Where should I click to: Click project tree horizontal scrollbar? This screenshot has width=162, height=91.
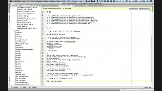23,86
